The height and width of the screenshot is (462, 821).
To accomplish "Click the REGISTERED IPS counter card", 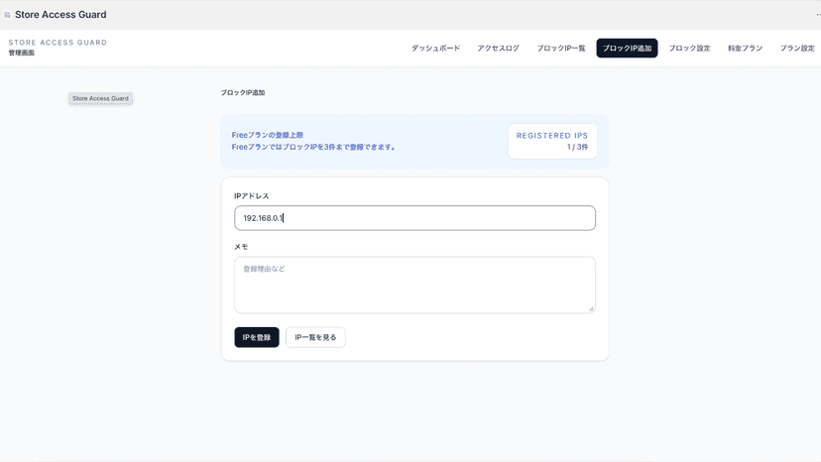I will [x=552, y=141].
